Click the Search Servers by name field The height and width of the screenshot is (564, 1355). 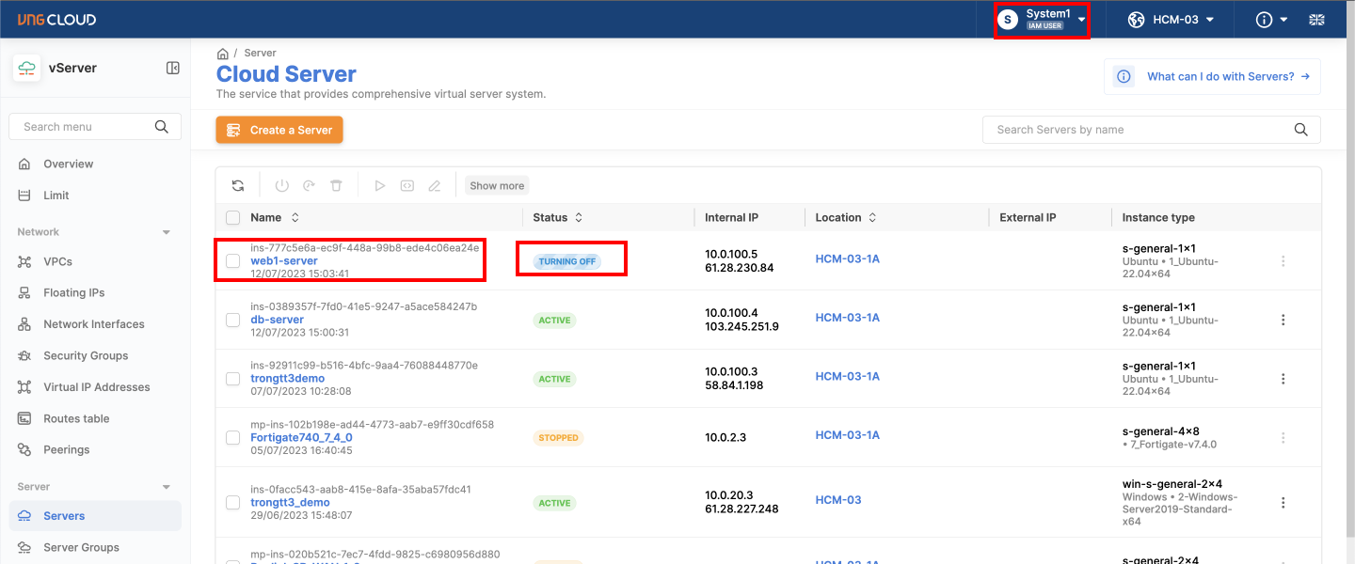tap(1139, 130)
